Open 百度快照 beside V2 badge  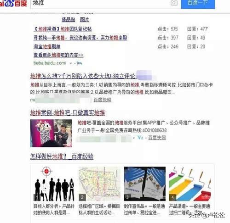pos(157,138)
